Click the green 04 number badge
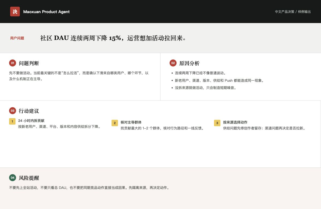Screen dimensions: 321x209 (13, 178)
